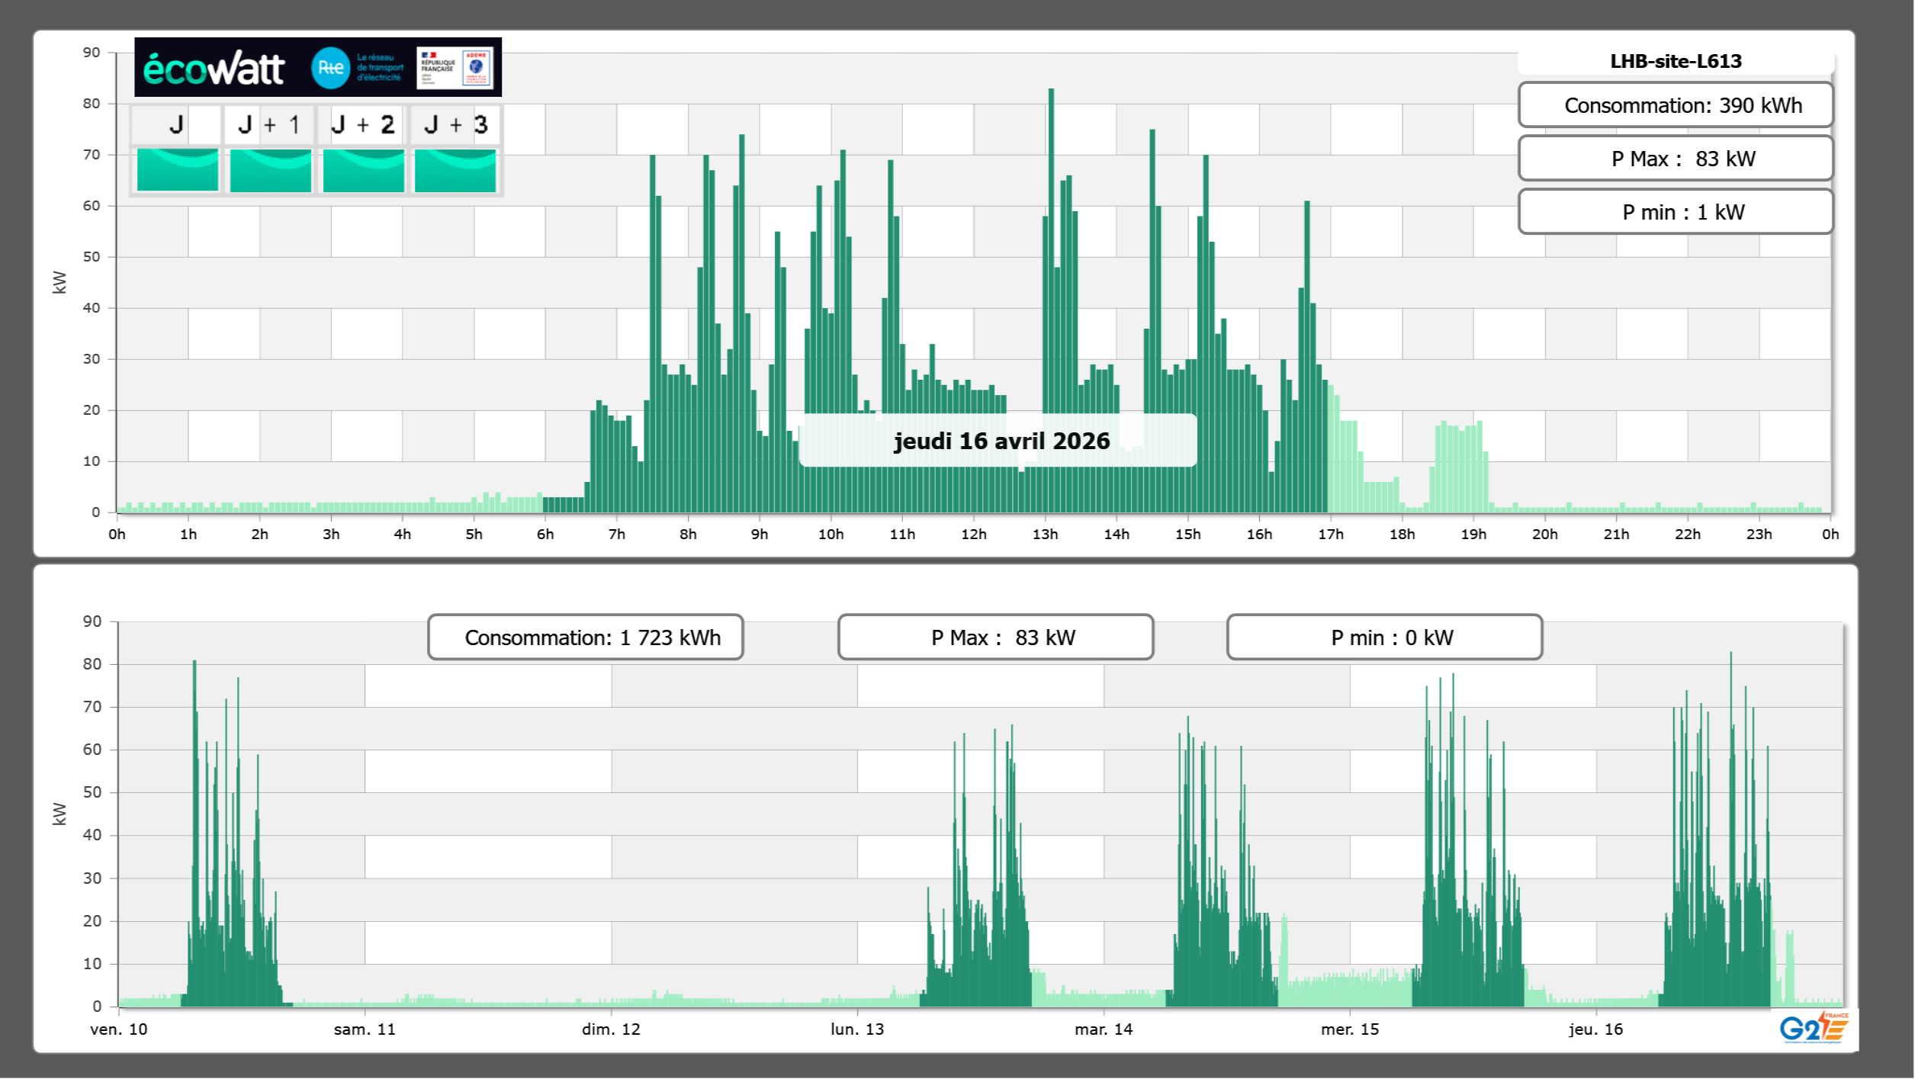The image size is (1915, 1079).
Task: Click the 13h axis label on daily chart
Action: tap(1045, 535)
